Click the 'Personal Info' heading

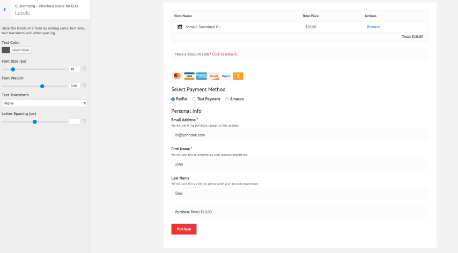(x=186, y=111)
